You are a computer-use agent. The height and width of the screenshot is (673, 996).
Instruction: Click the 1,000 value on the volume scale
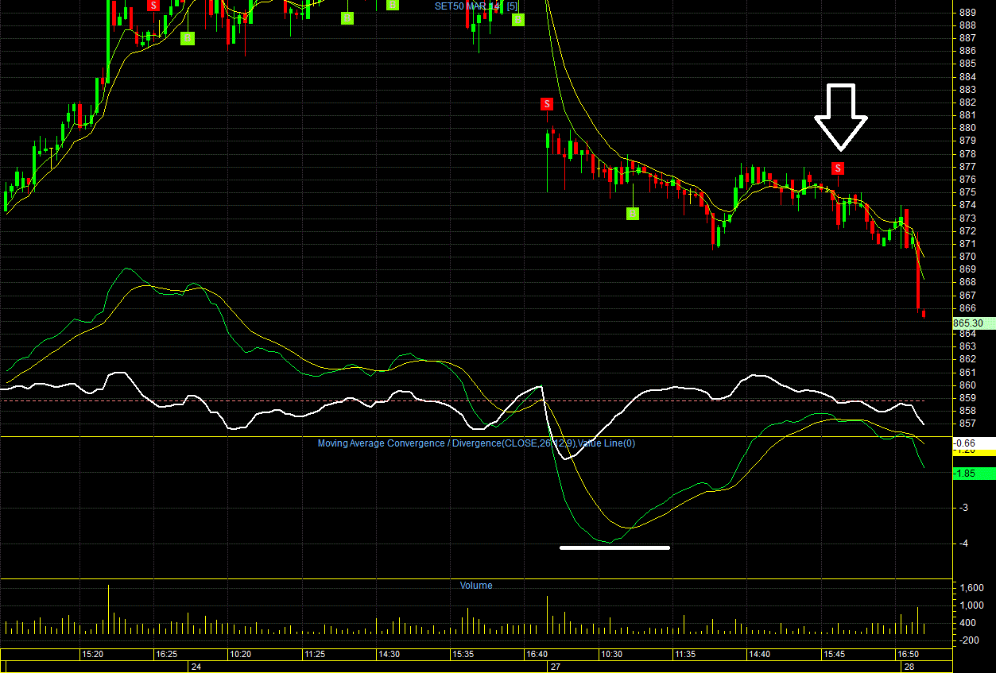(x=971, y=605)
